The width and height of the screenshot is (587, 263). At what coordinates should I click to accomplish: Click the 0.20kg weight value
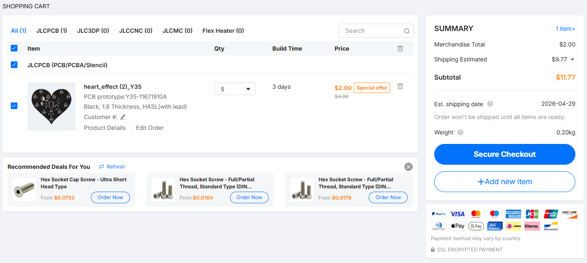click(566, 132)
